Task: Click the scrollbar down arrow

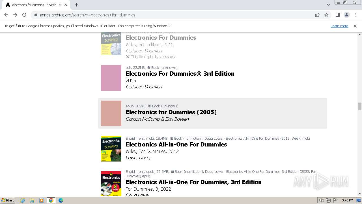Action: point(359,194)
